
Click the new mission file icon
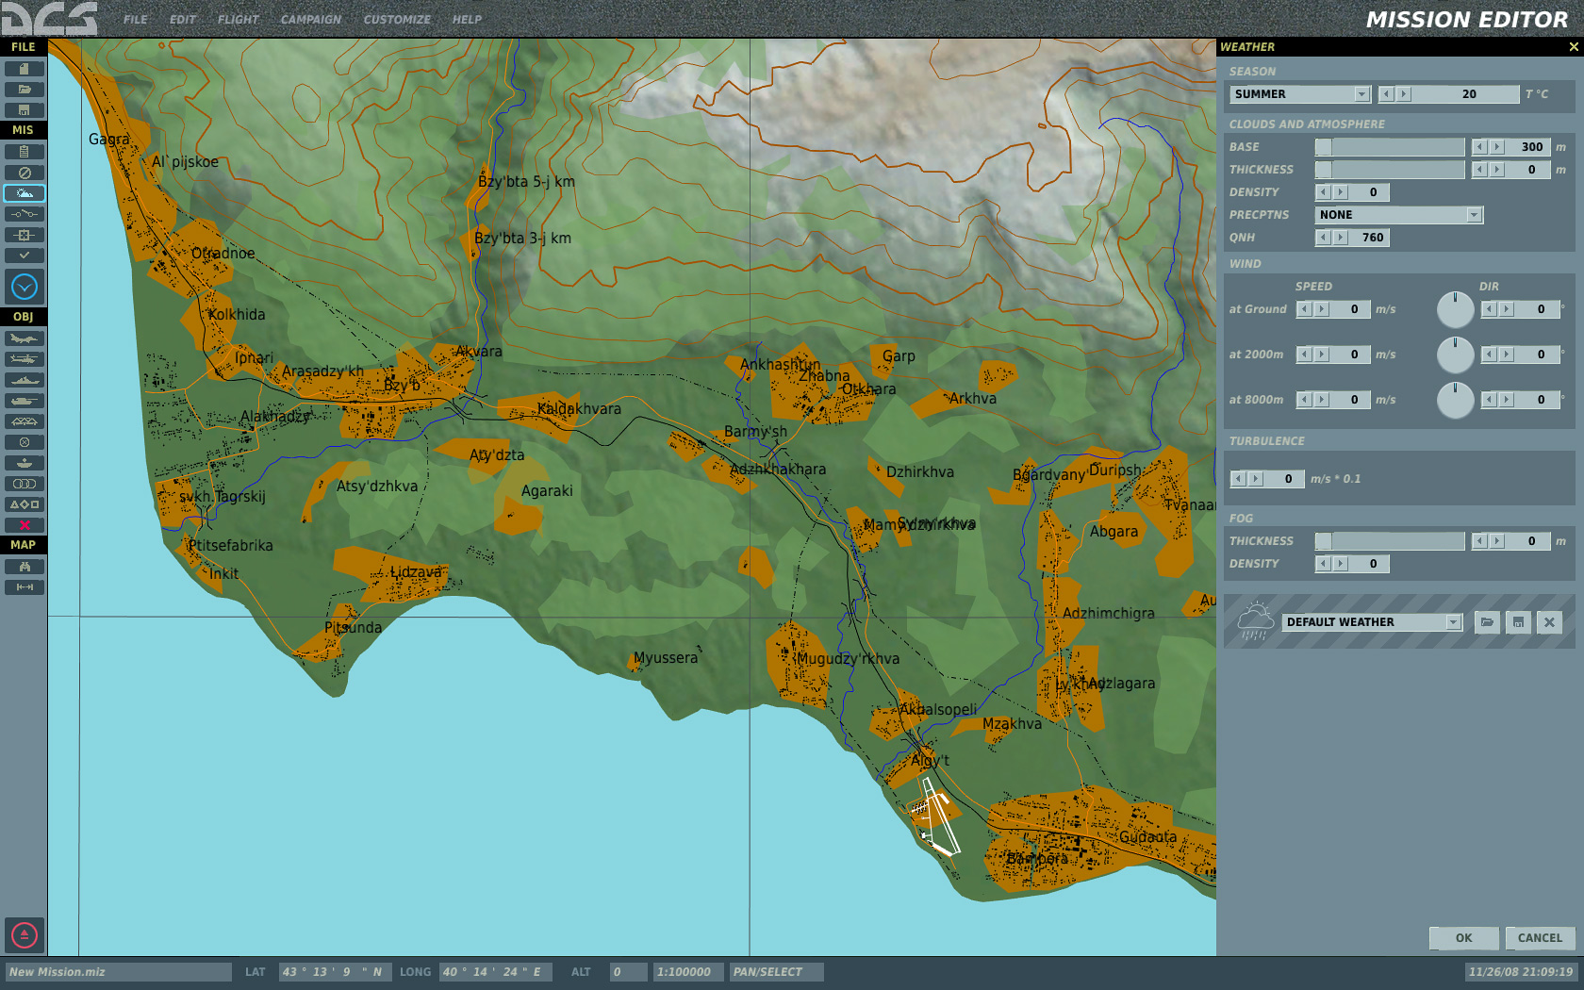click(25, 69)
